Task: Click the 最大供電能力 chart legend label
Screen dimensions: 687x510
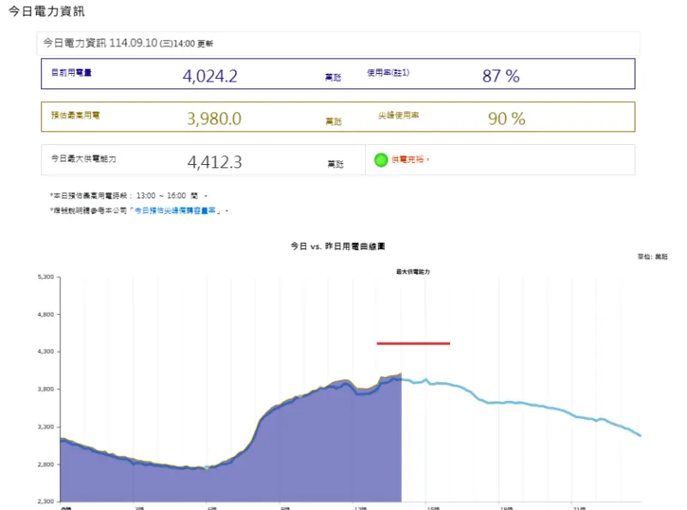Action: (x=412, y=271)
